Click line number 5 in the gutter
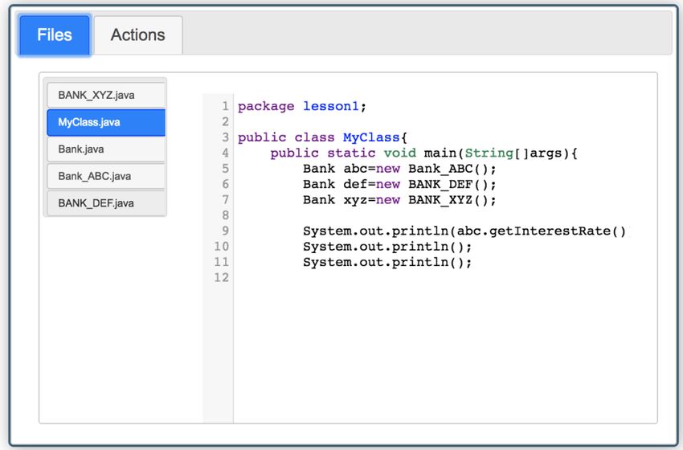Image resolution: width=683 pixels, height=450 pixels. [225, 168]
